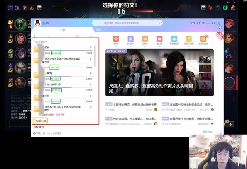Click the QQ penguin avatar
This screenshot has width=247, height=169.
pos(37,23)
